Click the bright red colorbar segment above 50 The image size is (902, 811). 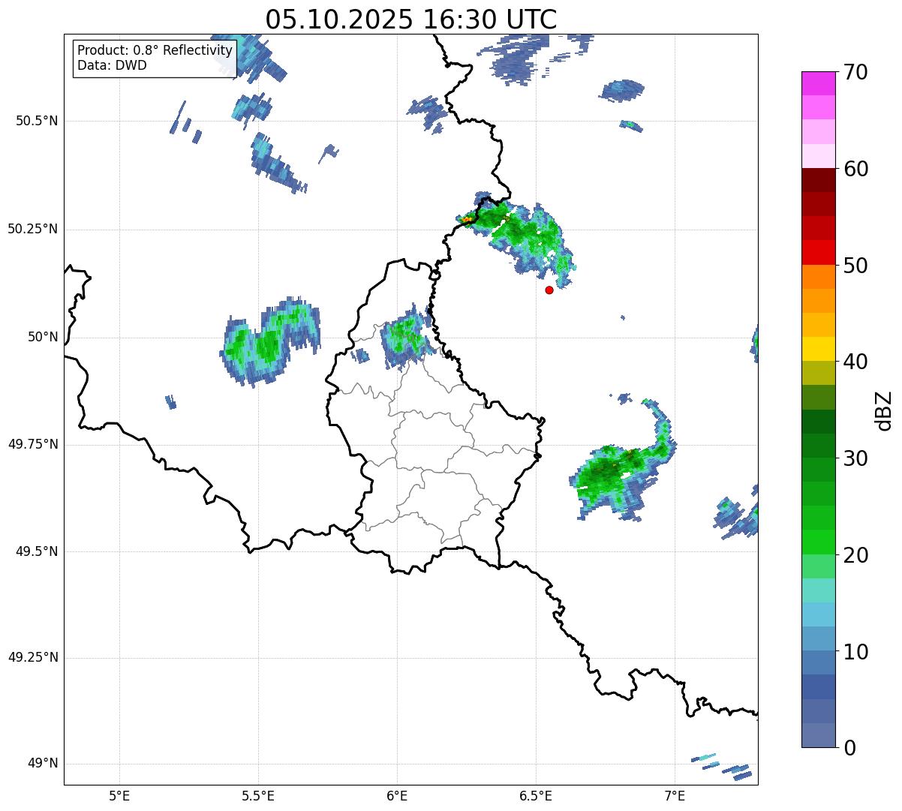(818, 253)
